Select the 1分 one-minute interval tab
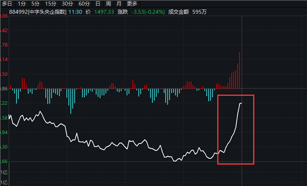 (21, 4)
